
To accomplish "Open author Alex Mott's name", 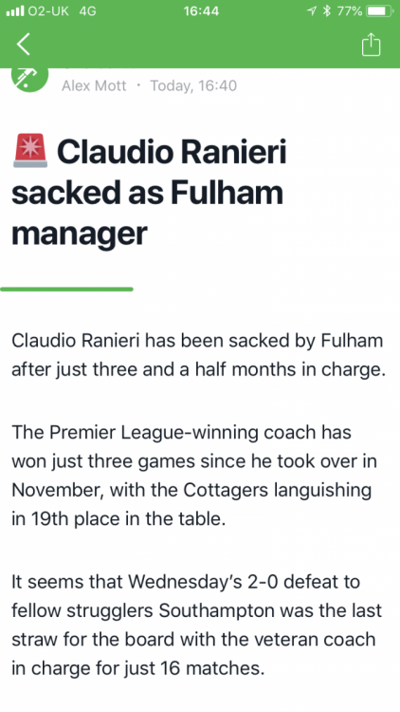I will (94, 85).
